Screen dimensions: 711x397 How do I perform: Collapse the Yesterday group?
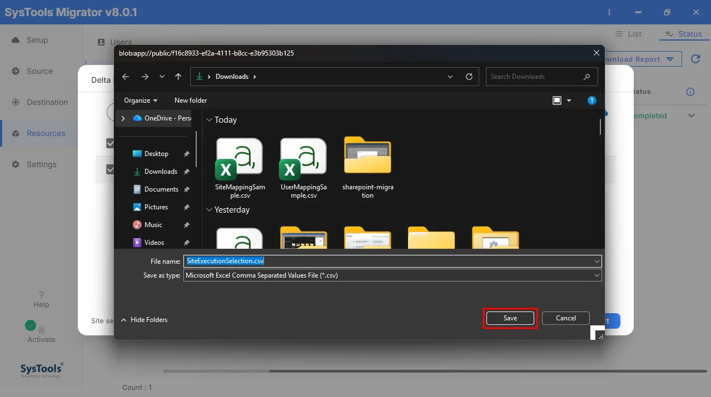tap(210, 210)
